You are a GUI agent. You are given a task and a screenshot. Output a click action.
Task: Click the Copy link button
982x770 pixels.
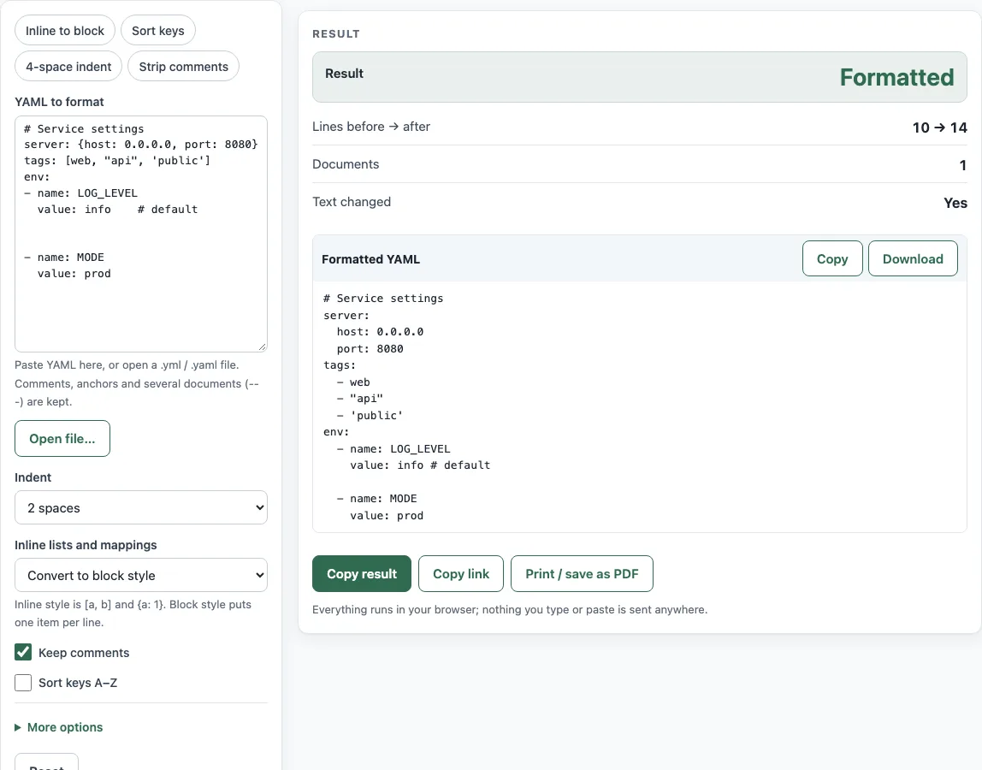click(x=461, y=574)
